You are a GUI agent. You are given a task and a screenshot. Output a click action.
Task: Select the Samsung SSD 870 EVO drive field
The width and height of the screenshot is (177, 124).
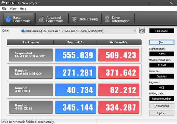click(x=79, y=31)
